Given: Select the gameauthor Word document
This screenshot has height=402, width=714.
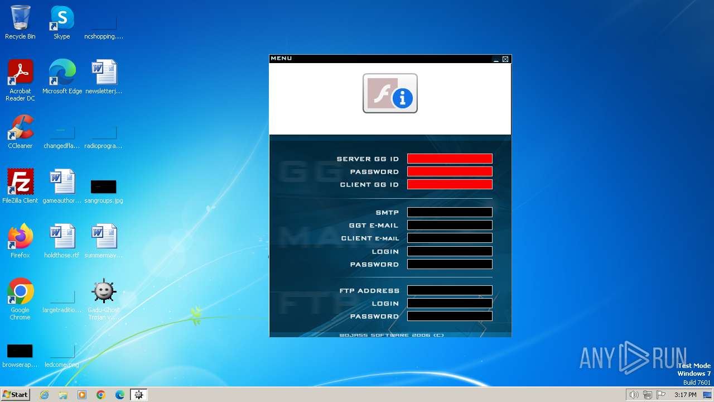Looking at the screenshot, I should (62, 186).
